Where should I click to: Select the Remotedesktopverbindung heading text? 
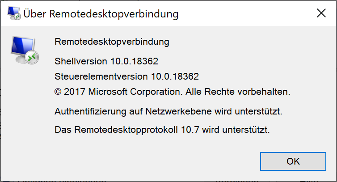point(112,42)
